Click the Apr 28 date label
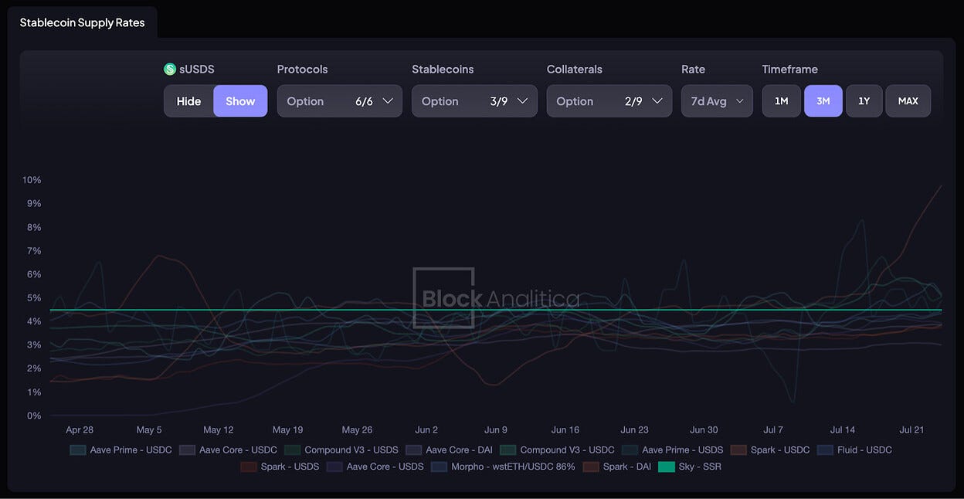 click(80, 430)
